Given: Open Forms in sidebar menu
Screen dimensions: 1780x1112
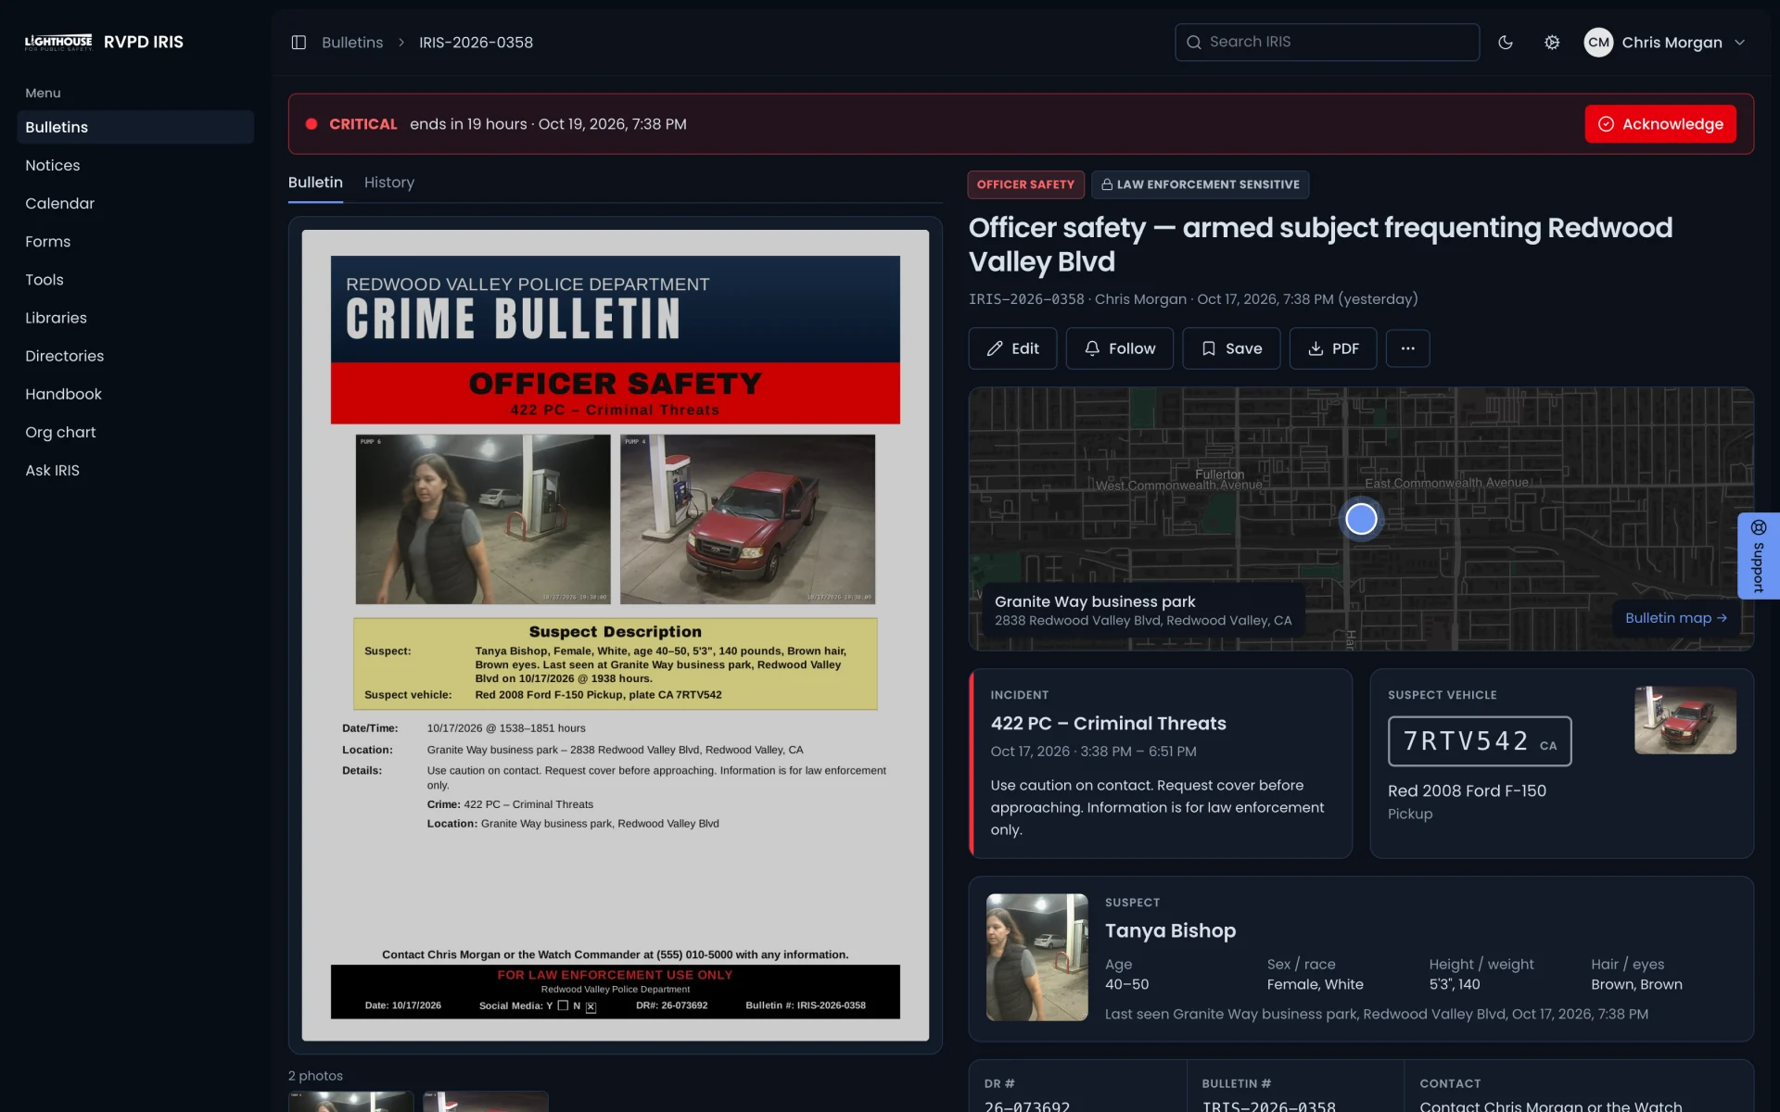Looking at the screenshot, I should click(135, 241).
